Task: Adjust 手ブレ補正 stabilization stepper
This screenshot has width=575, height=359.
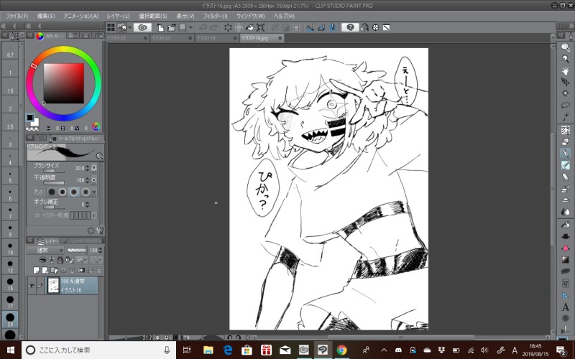Action: [x=87, y=205]
